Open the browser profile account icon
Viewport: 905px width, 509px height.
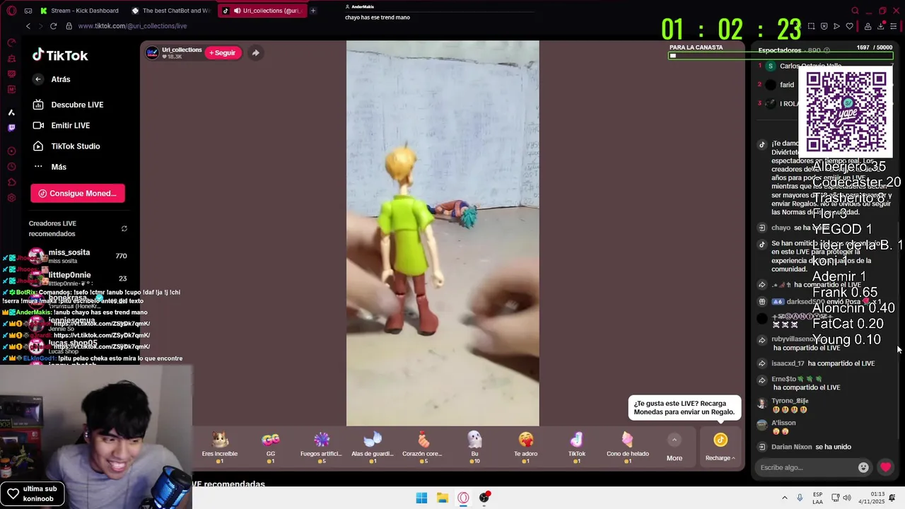click(x=868, y=26)
